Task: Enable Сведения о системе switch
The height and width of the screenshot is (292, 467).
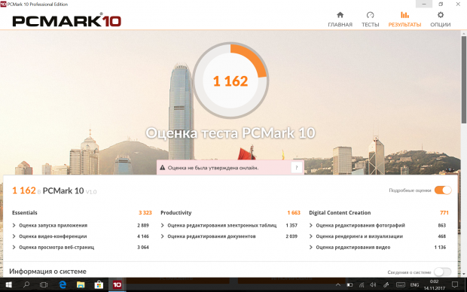Action: [x=443, y=272]
